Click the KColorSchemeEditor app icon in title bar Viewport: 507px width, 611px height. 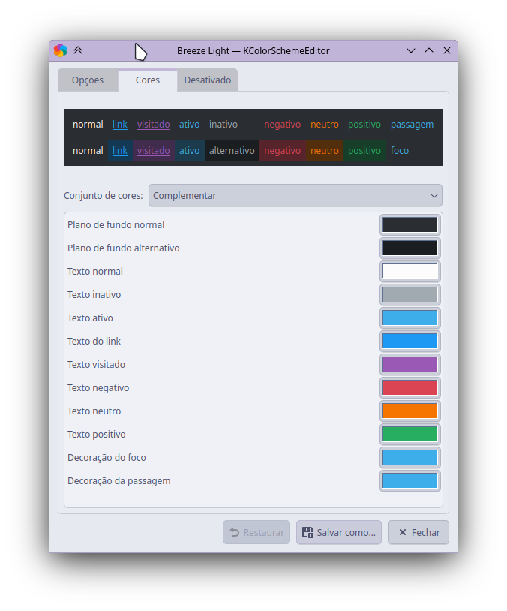[x=60, y=50]
